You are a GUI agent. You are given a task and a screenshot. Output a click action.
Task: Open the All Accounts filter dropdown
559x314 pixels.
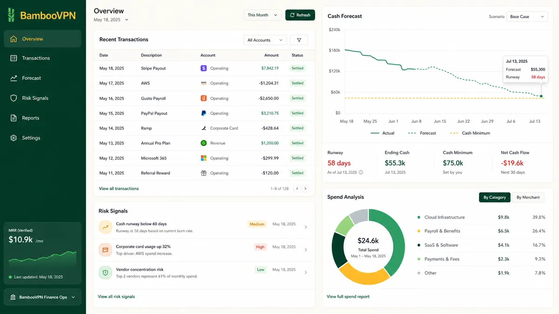coord(265,40)
